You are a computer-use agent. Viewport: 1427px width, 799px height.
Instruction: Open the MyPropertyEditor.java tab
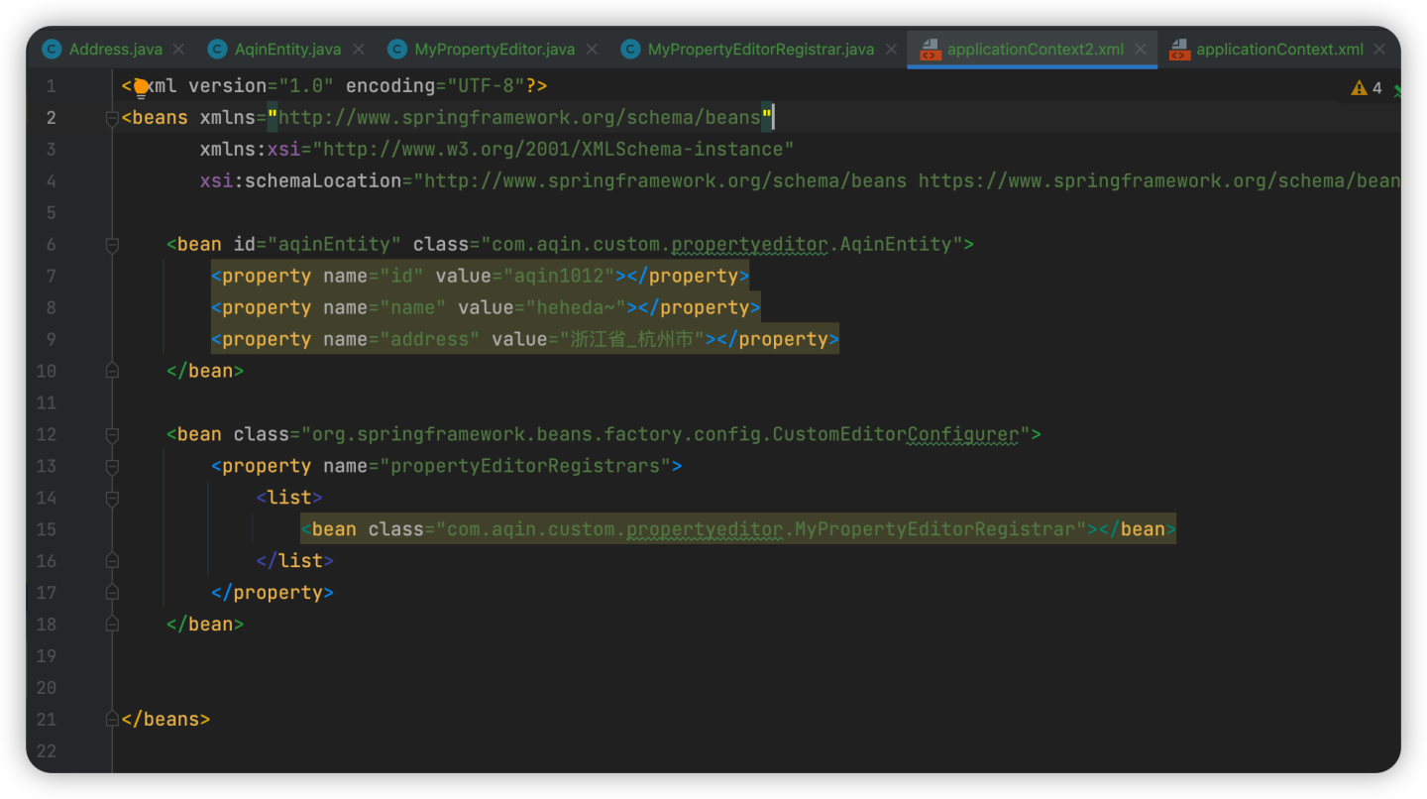click(494, 49)
